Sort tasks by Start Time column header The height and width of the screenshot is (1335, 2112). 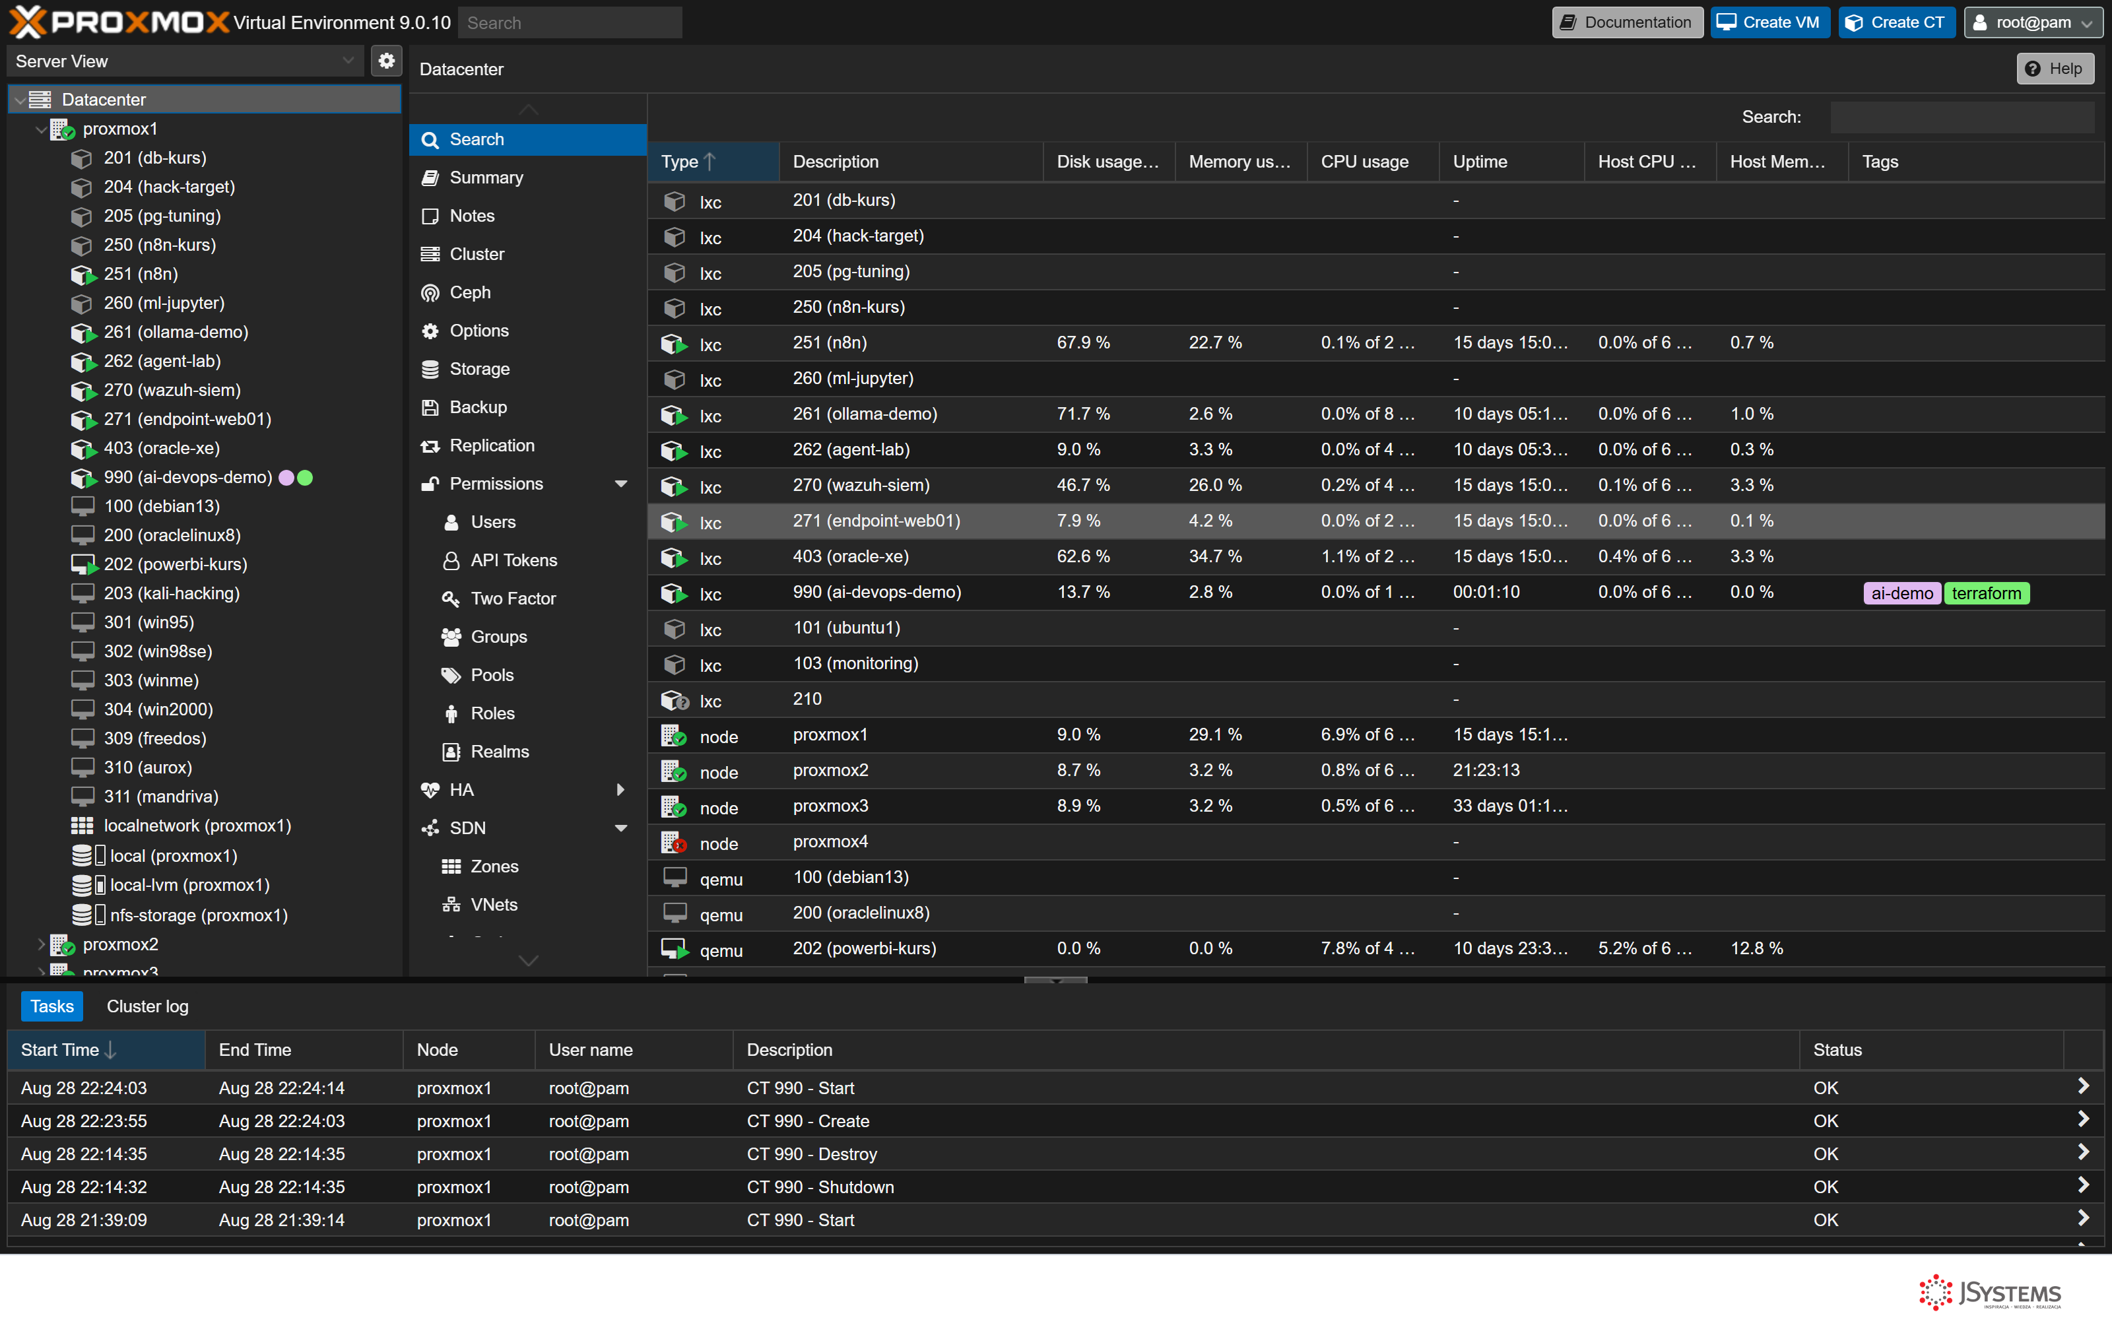(106, 1050)
